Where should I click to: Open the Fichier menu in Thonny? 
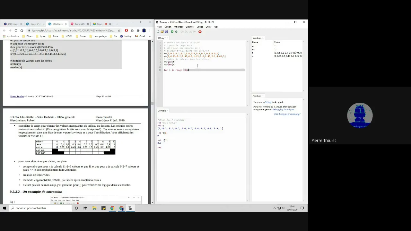click(159, 27)
